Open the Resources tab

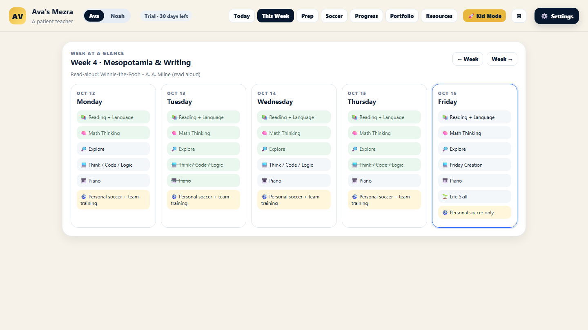point(439,16)
